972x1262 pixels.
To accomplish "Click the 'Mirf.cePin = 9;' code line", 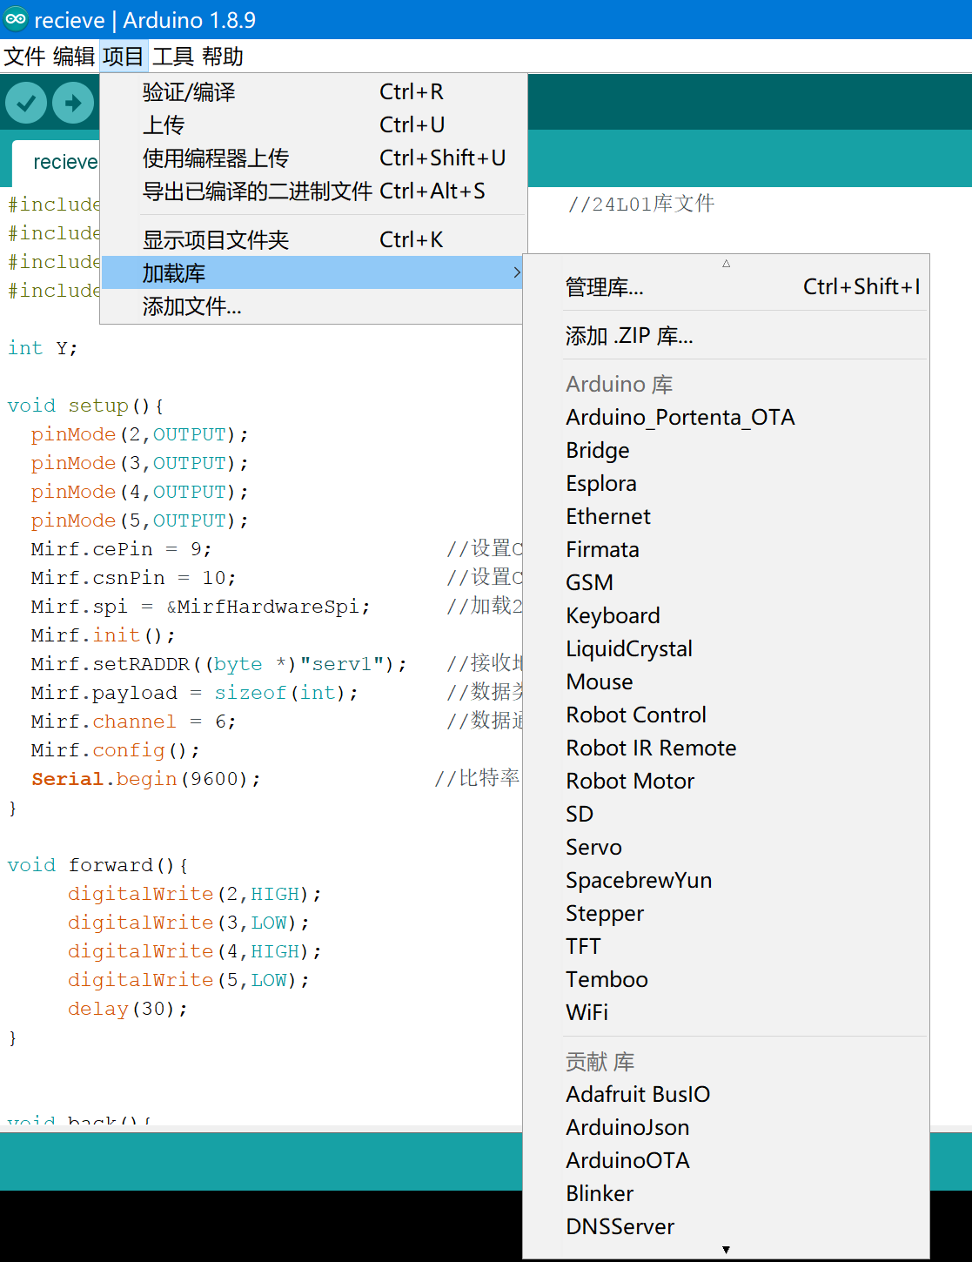I will tap(121, 549).
